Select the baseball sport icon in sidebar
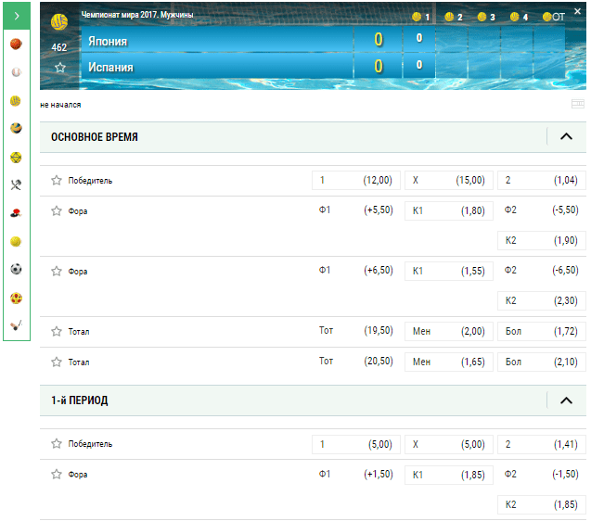 tap(16, 71)
